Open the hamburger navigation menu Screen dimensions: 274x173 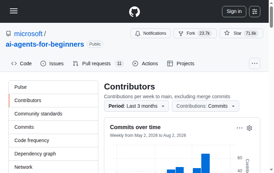point(14,11)
